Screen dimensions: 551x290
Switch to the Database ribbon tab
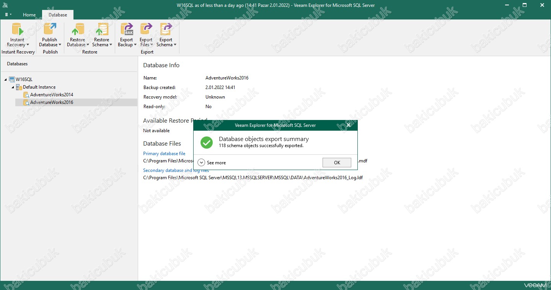(x=58, y=15)
